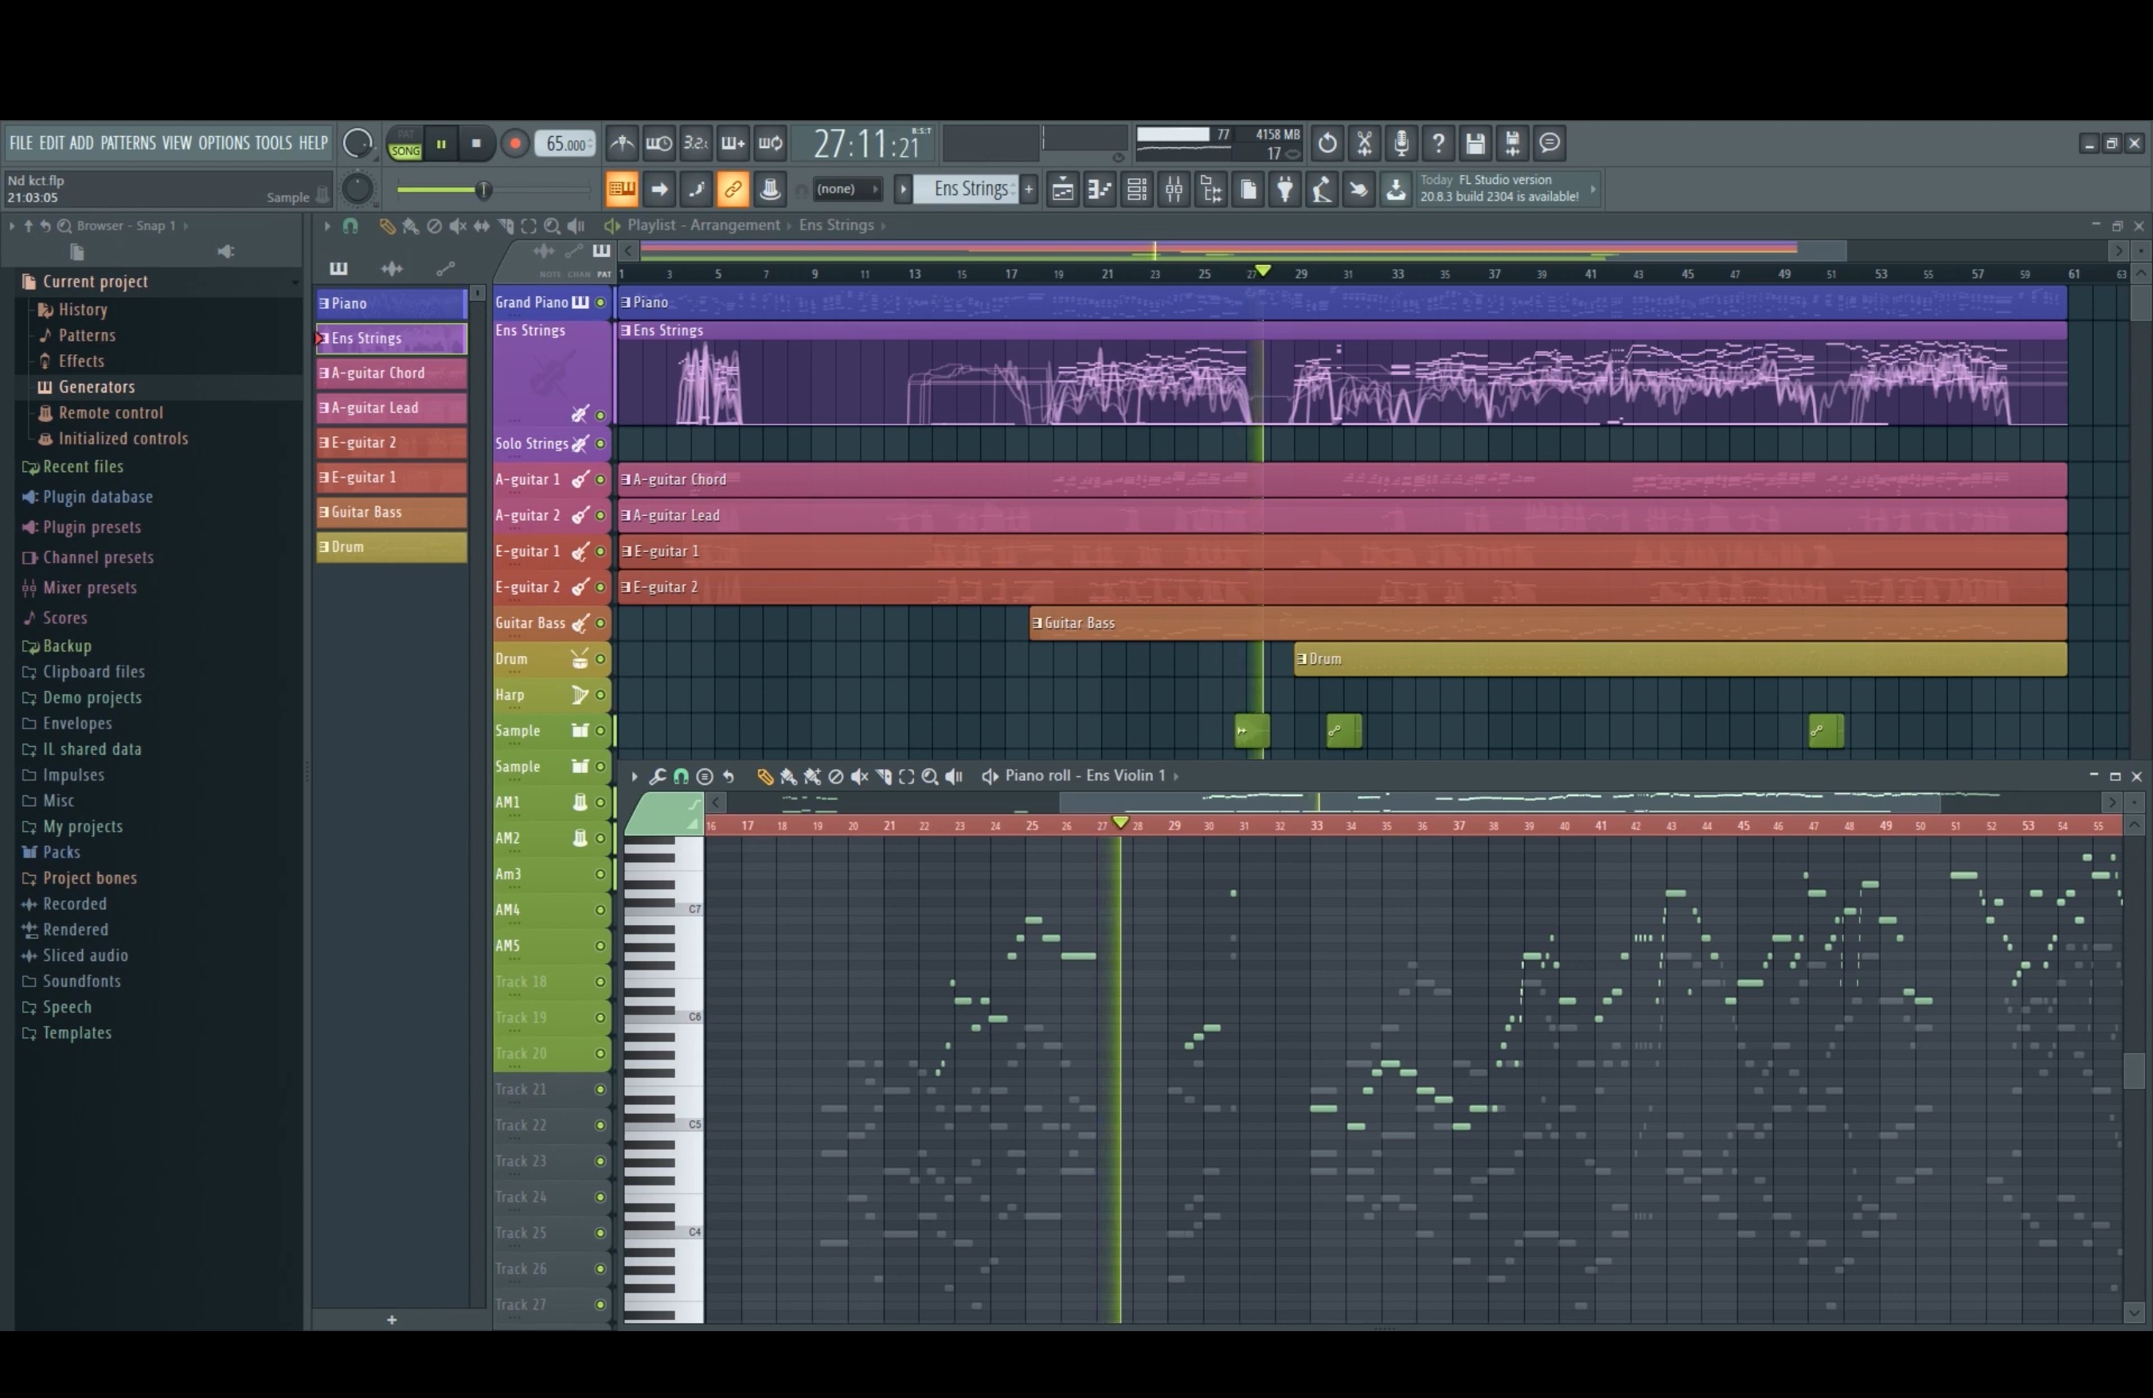Select the pencil draw tool in Piano roll
Screen dimensions: 2153x1398
[764, 776]
